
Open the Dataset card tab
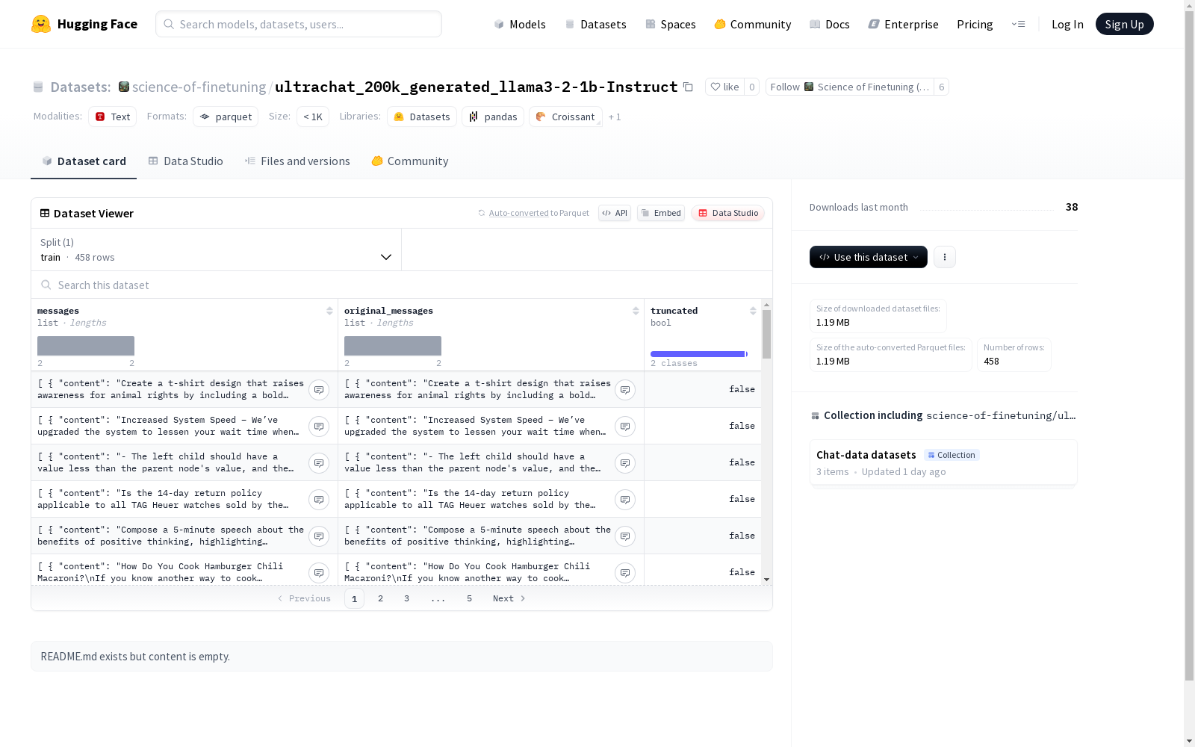point(84,161)
